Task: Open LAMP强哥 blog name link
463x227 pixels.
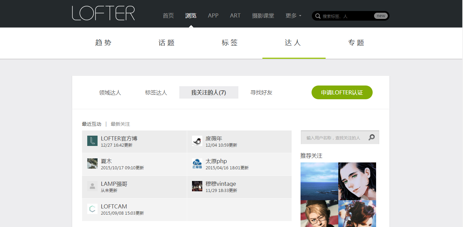Action: [x=114, y=184]
